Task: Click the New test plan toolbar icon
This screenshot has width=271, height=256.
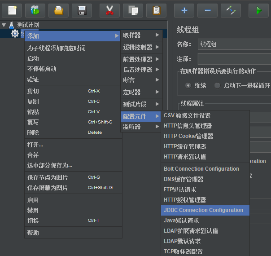Action: tap(12, 10)
